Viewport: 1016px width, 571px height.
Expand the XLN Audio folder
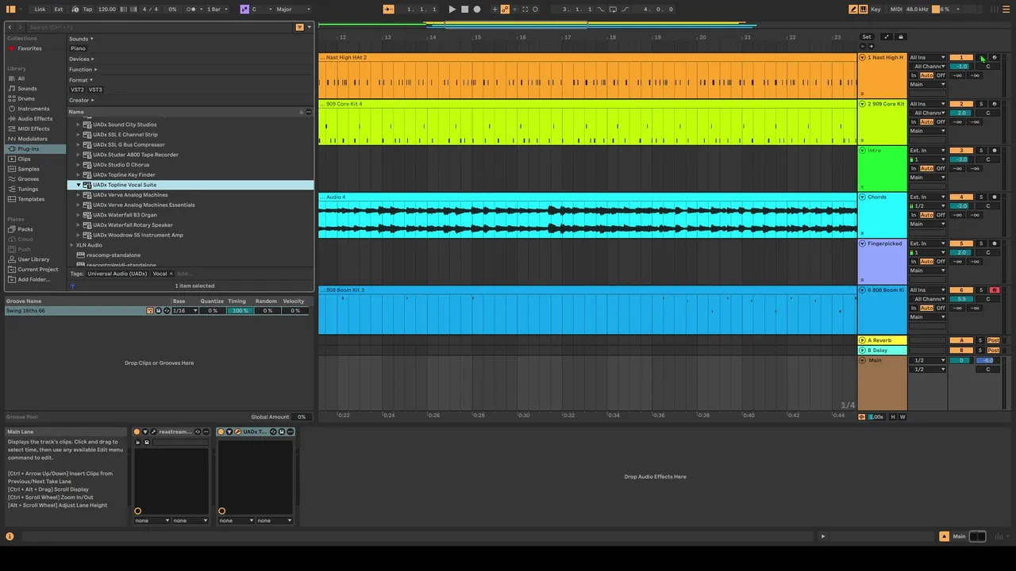coord(71,245)
